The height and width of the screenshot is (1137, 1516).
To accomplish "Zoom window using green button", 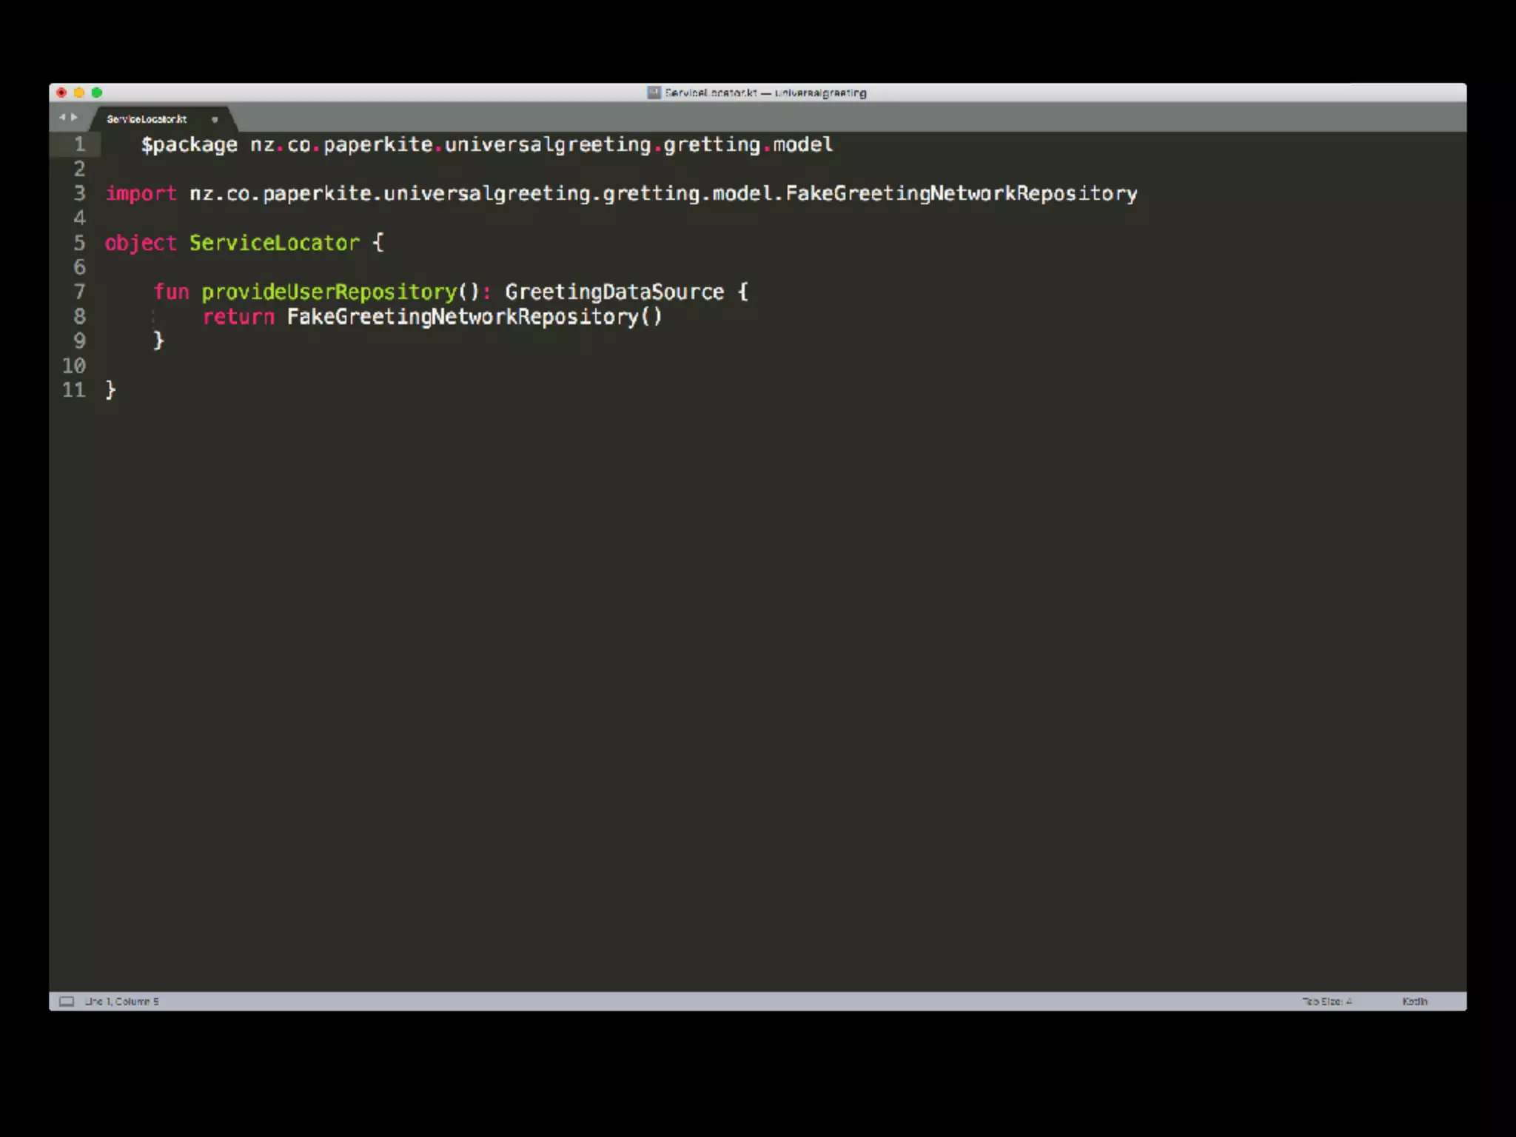I will [97, 93].
